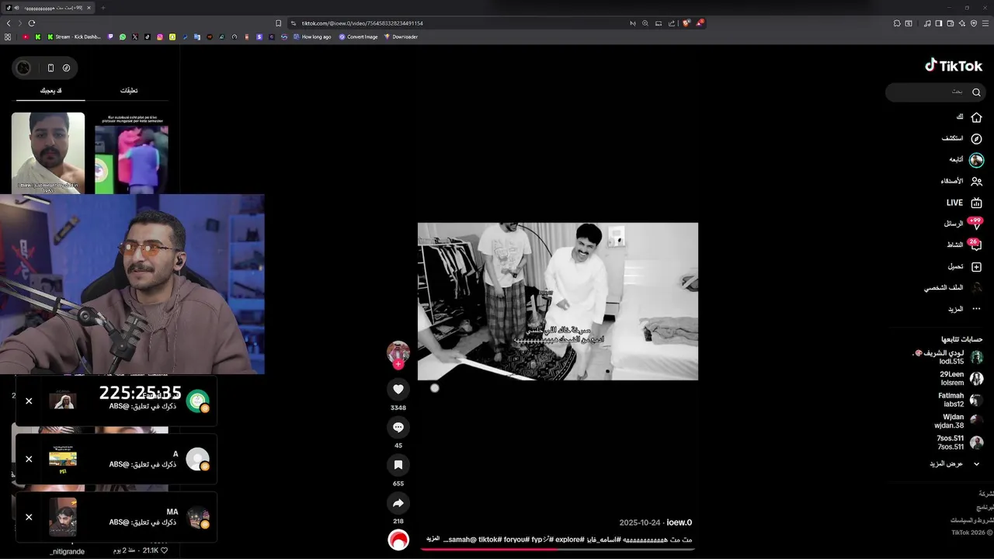Open Instagram bookmark icon
The height and width of the screenshot is (559, 994).
[160, 36]
